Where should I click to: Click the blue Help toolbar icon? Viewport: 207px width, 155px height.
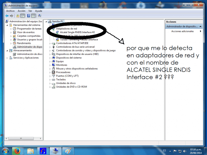(28, 16)
